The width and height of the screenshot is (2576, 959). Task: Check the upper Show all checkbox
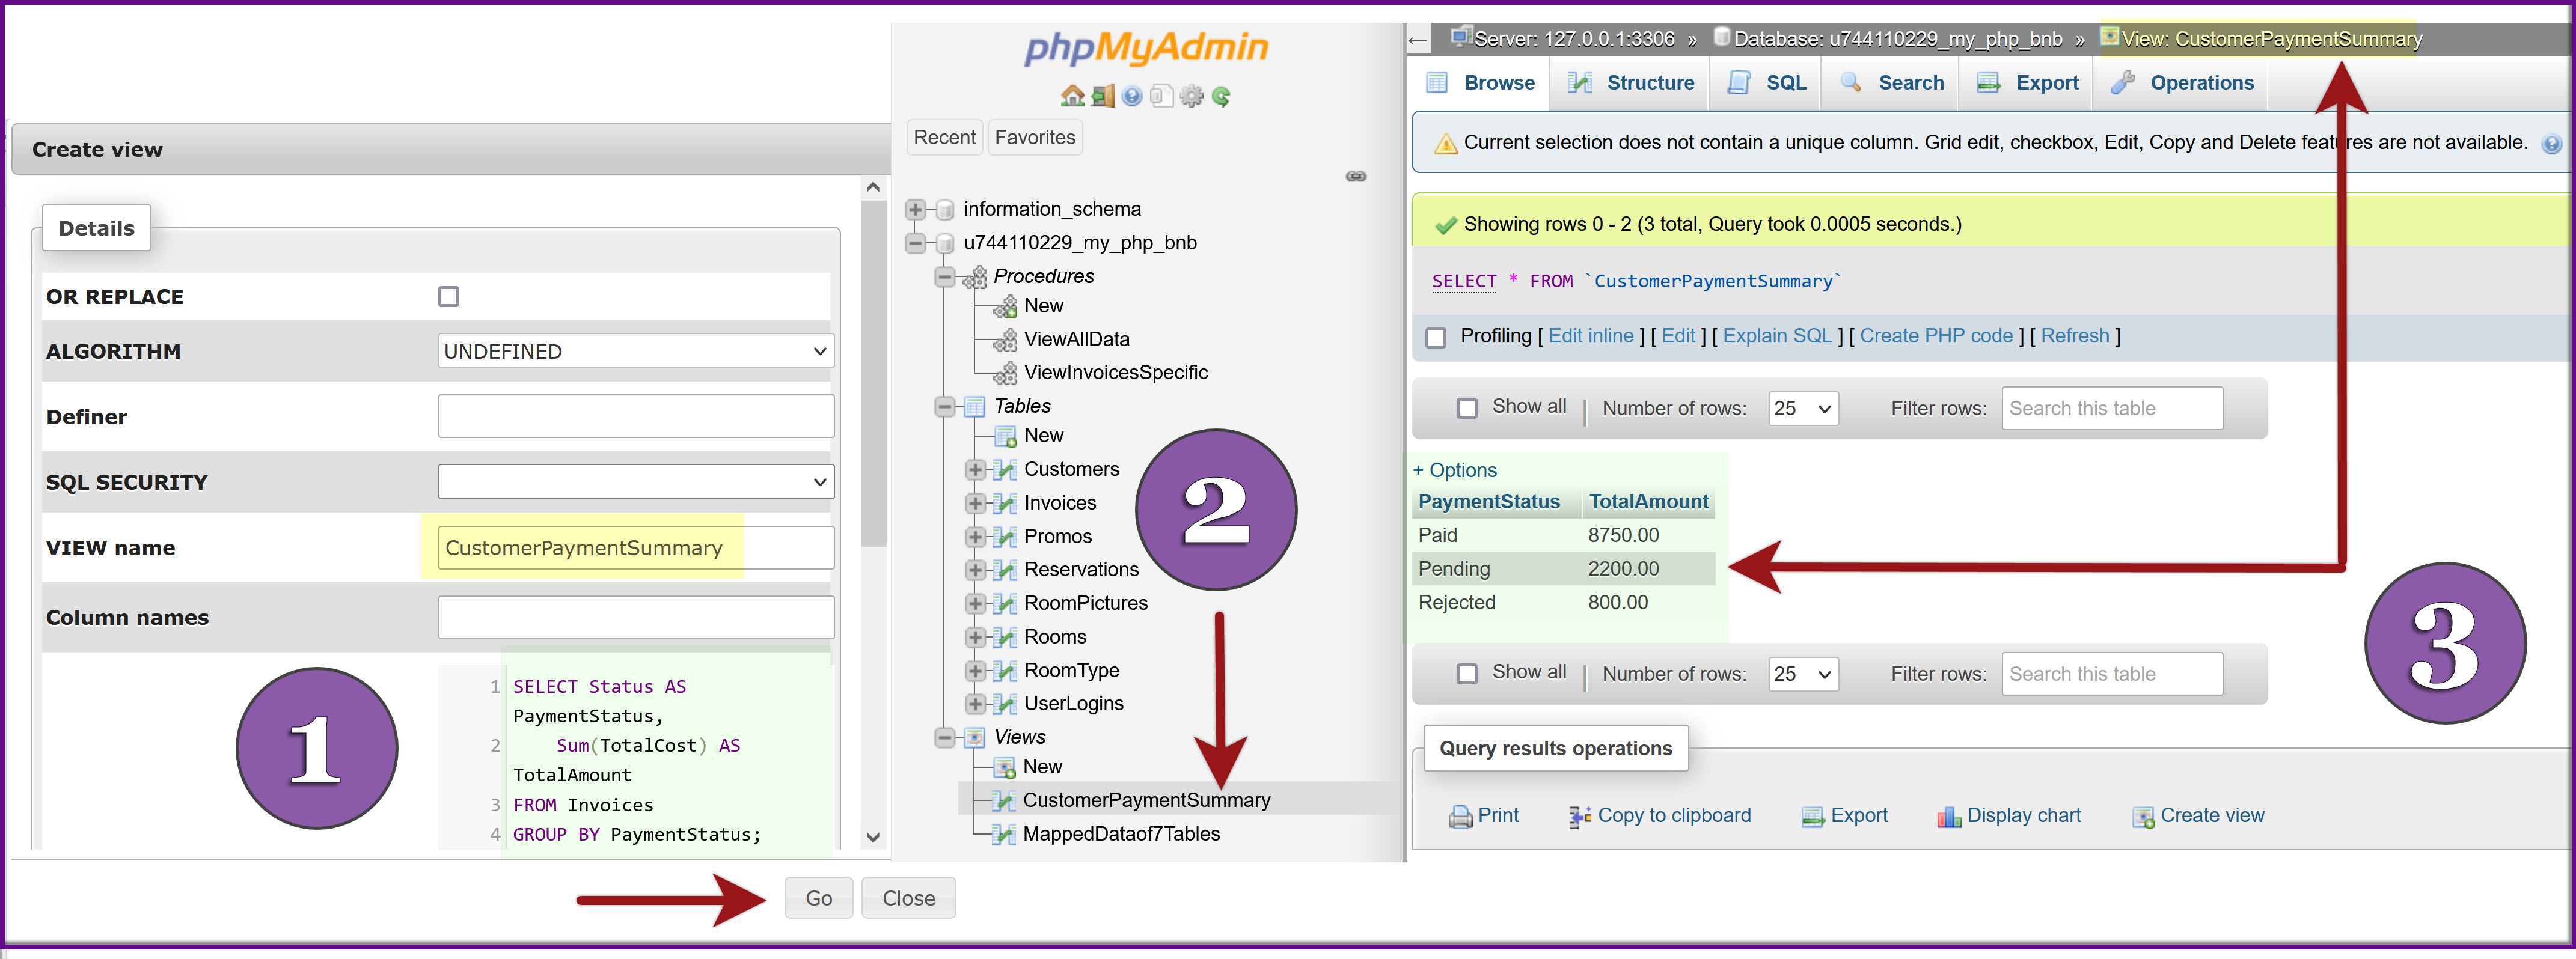click(x=1467, y=408)
